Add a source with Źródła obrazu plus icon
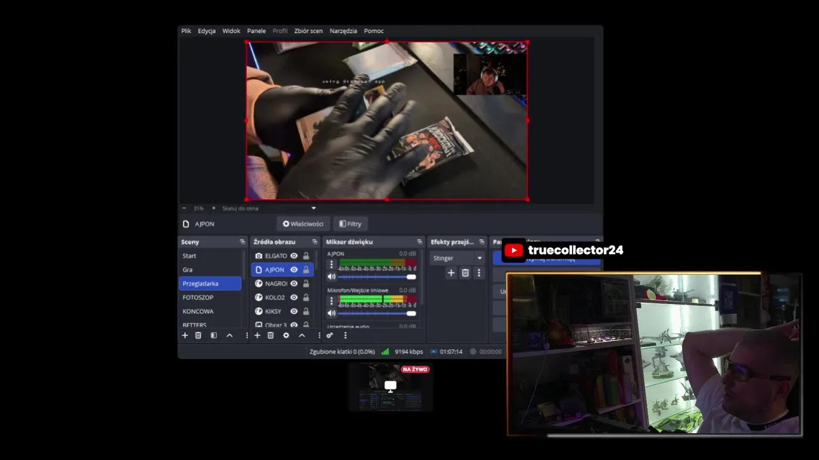819x460 pixels. pos(257,335)
